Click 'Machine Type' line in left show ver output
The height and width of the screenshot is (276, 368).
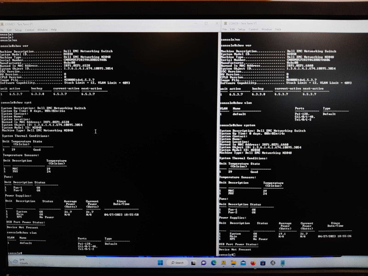[x=55, y=57]
